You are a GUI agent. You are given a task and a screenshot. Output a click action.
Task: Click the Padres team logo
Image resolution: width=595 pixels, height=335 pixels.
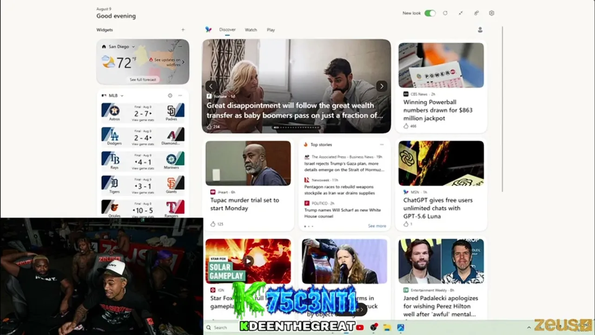click(171, 111)
